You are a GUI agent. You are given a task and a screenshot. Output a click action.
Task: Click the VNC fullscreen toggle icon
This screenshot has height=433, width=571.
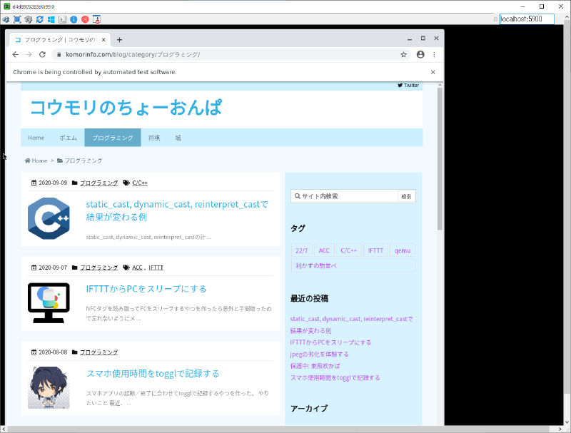[x=16, y=19]
